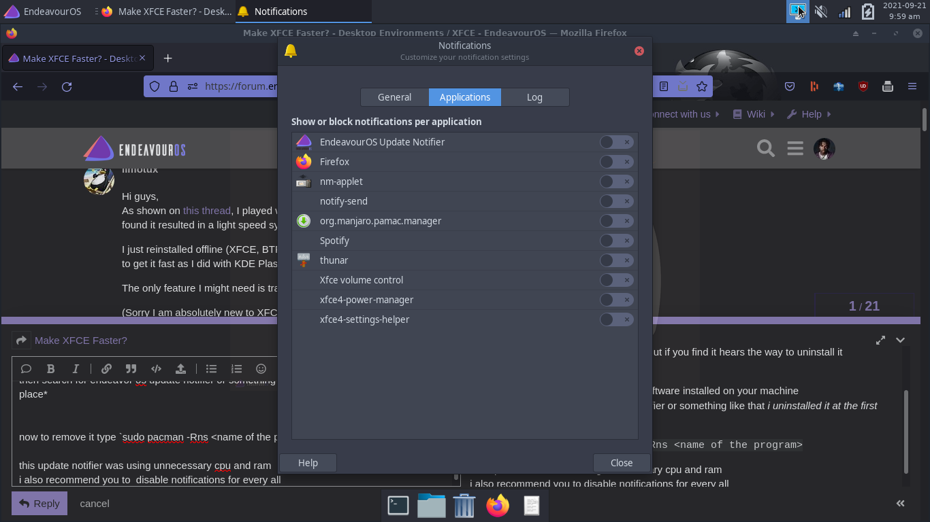Toggle notifications for Firefox
The image size is (930, 522).
pos(616,162)
